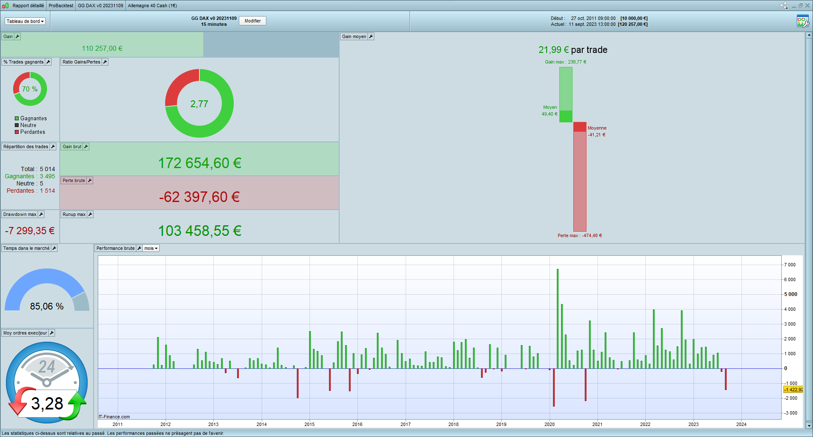Screen dimensions: 813x437
Task: Open the Tableau de bord dropdown
Action: point(25,21)
